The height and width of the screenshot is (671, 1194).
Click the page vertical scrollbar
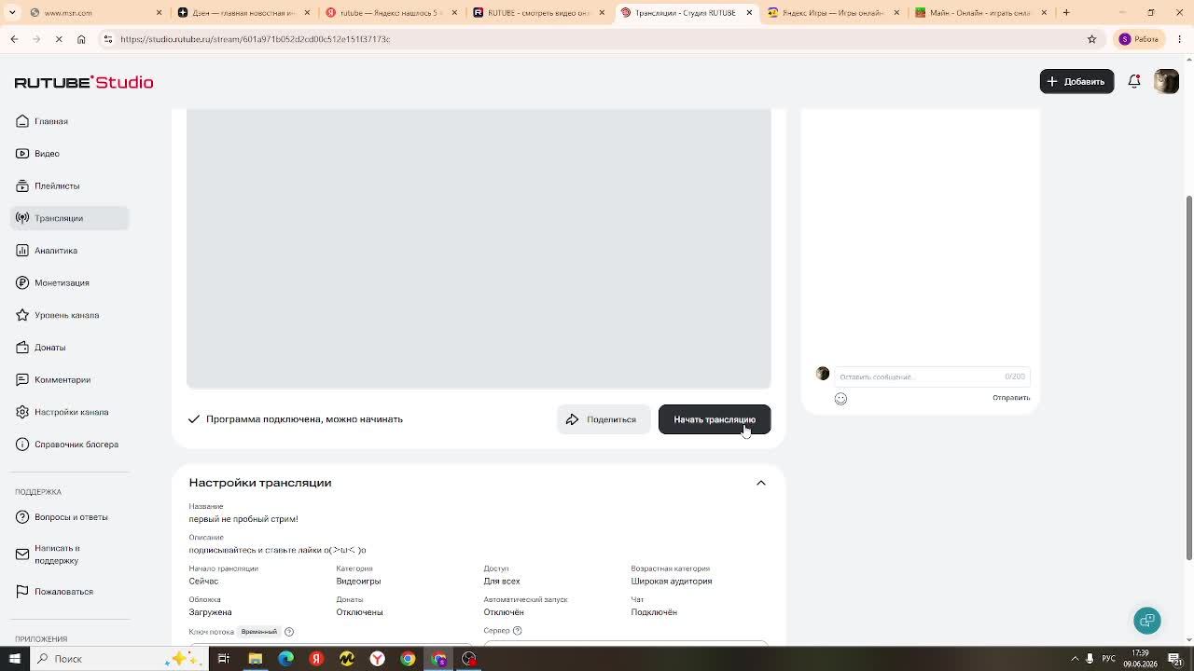[1188, 377]
